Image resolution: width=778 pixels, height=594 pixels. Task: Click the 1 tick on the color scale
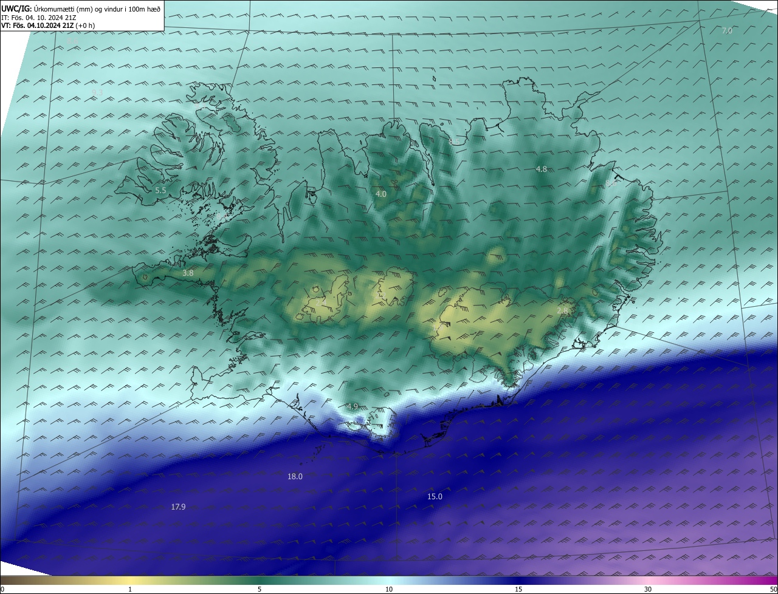130,589
